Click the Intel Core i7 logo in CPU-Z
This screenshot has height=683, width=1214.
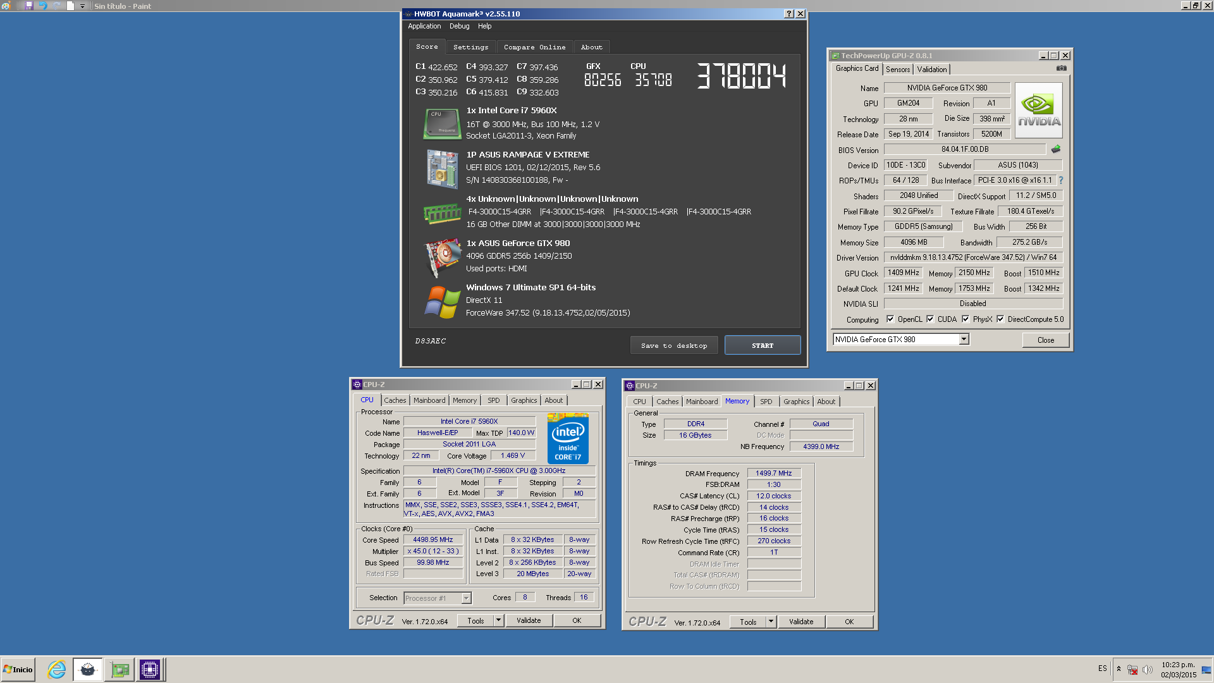pyautogui.click(x=568, y=439)
